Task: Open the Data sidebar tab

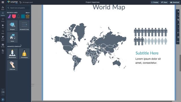Action: tap(3, 26)
